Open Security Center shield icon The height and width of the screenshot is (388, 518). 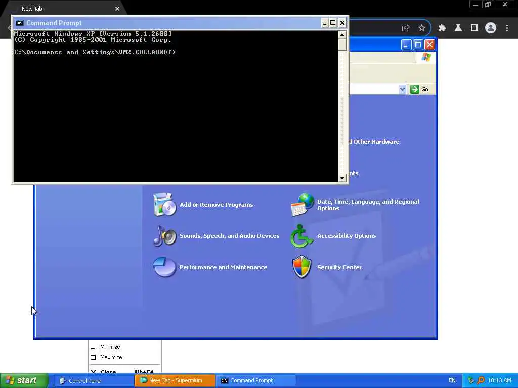click(301, 267)
